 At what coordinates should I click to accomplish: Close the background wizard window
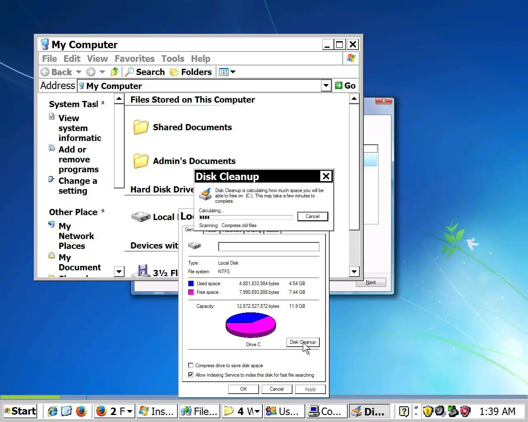point(384,101)
